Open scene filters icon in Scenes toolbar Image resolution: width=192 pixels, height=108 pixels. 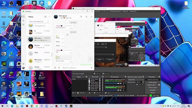tap(78, 93)
